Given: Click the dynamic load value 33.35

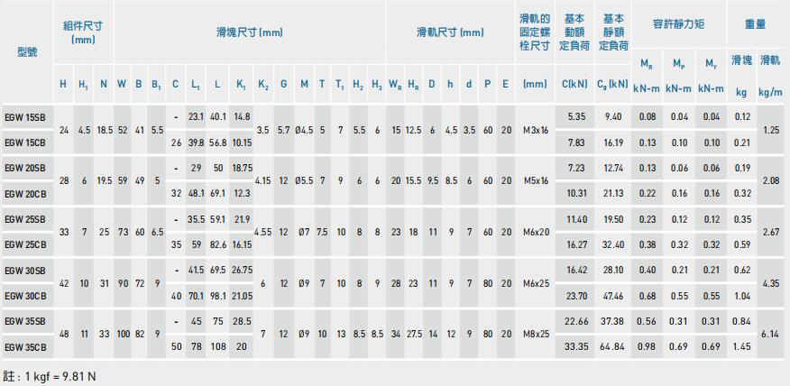Looking at the screenshot, I should tap(576, 345).
